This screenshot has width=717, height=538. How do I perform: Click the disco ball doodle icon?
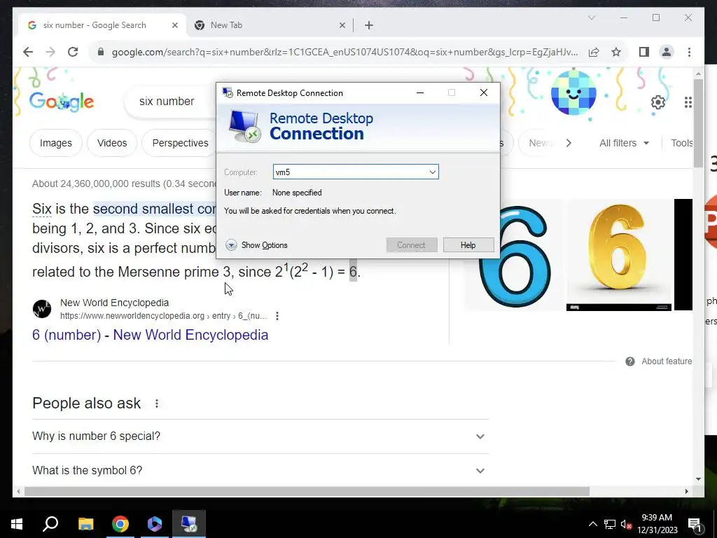pyautogui.click(x=573, y=95)
